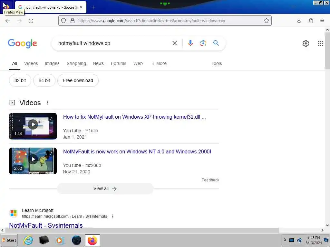This screenshot has width=330, height=247.
Task: Expand the More search filters menu
Action: [159, 63]
